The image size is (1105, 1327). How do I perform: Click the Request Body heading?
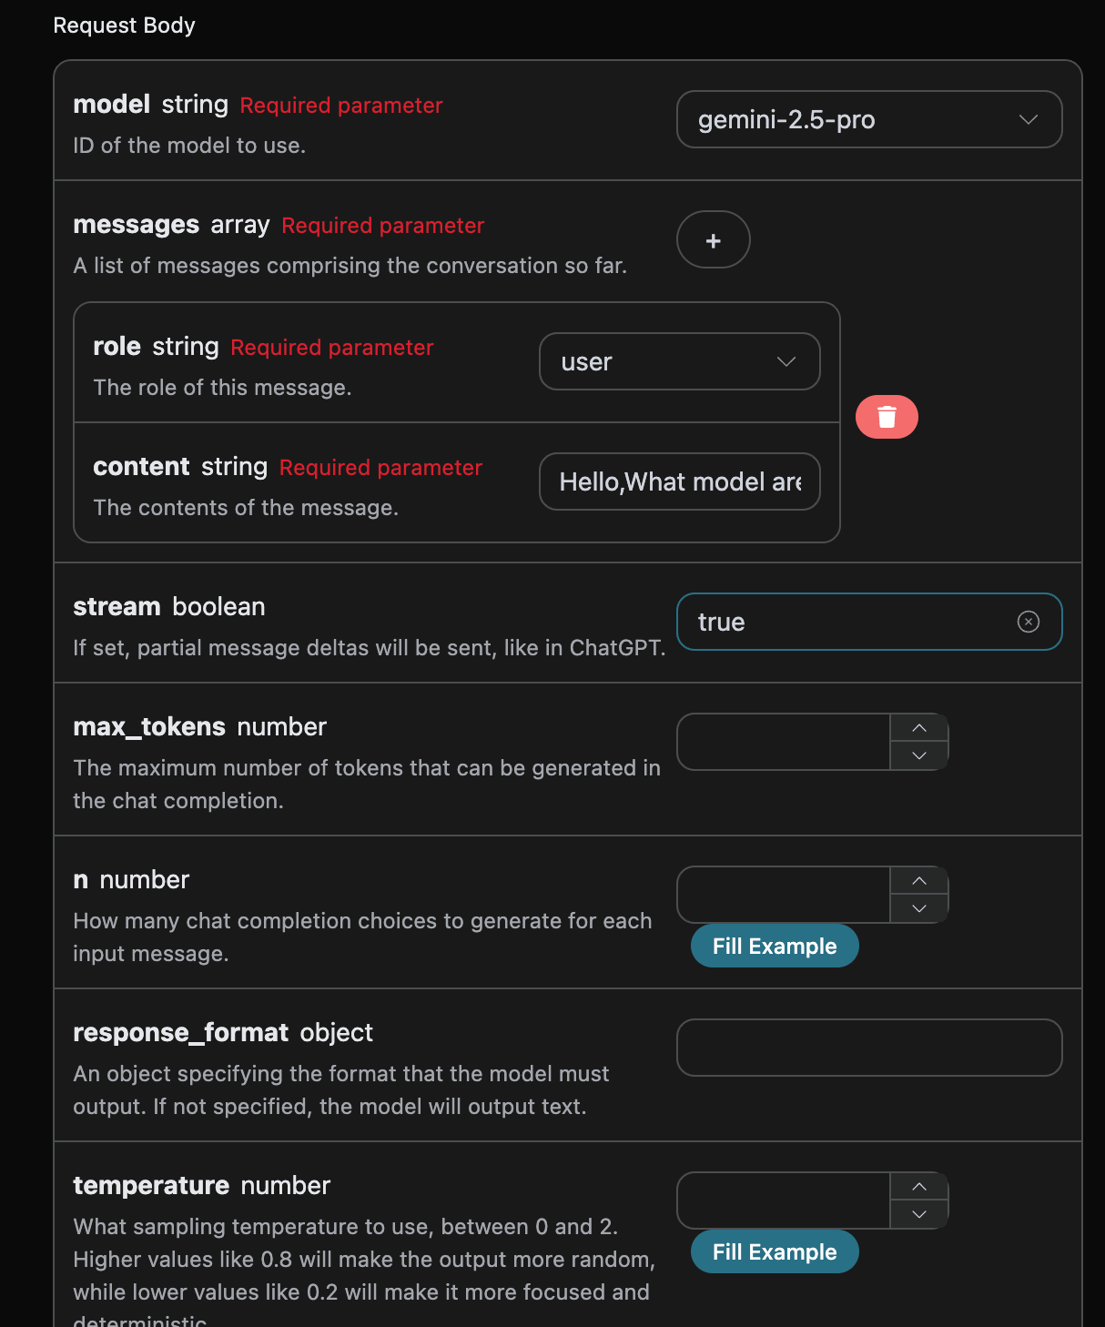click(x=125, y=25)
